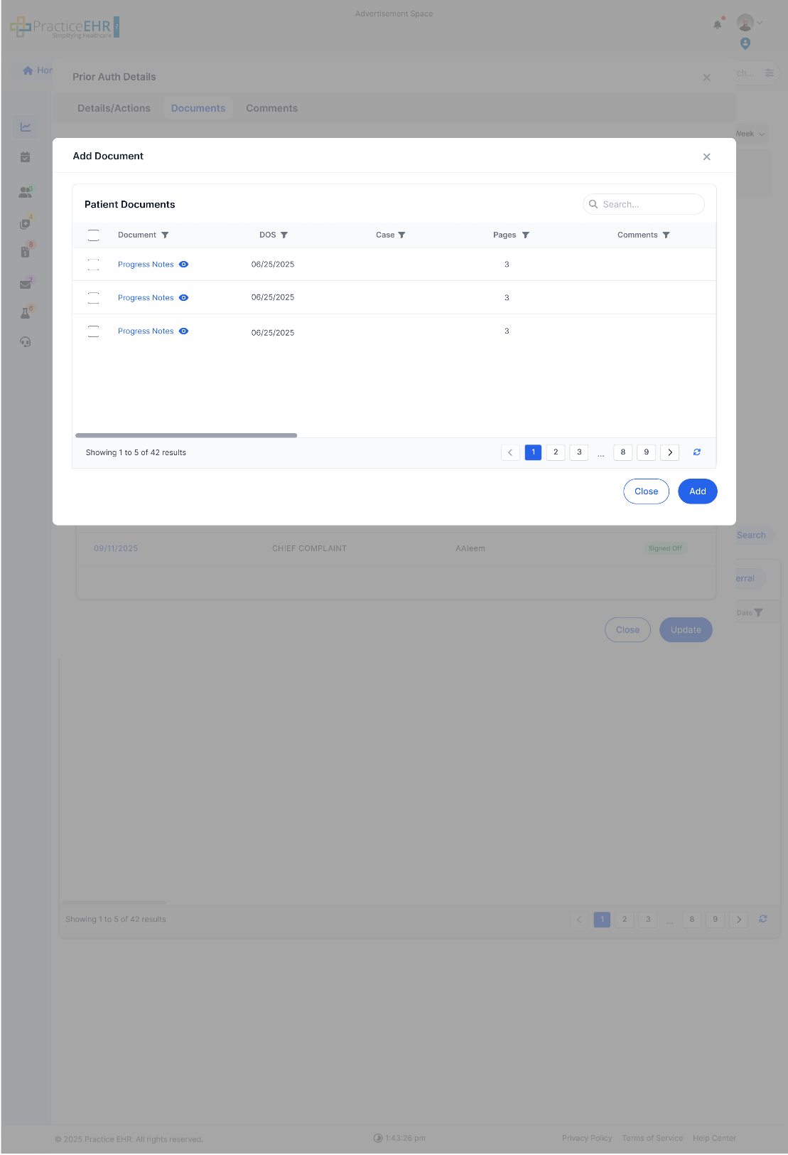
Task: Go to page 1 in dialog
Action: (x=534, y=452)
